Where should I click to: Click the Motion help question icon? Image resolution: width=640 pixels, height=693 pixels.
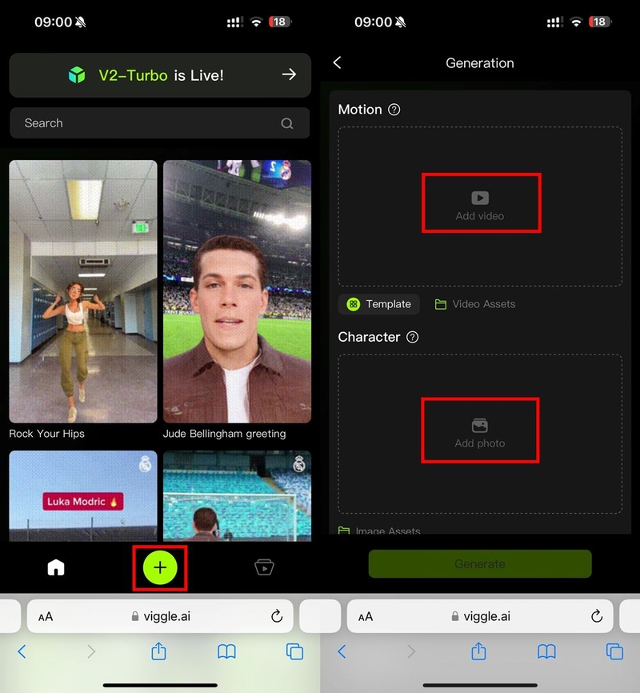coord(394,110)
